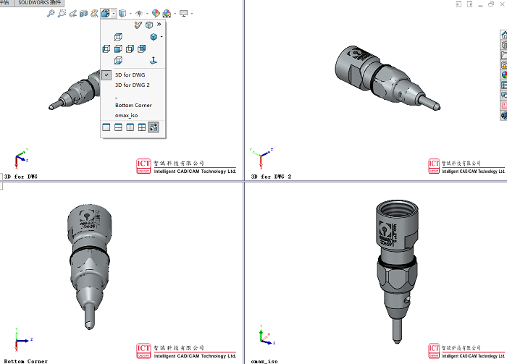The width and height of the screenshot is (507, 364).
Task: Expand panel with right arrow window button
Action: pyautogui.click(x=469, y=4)
